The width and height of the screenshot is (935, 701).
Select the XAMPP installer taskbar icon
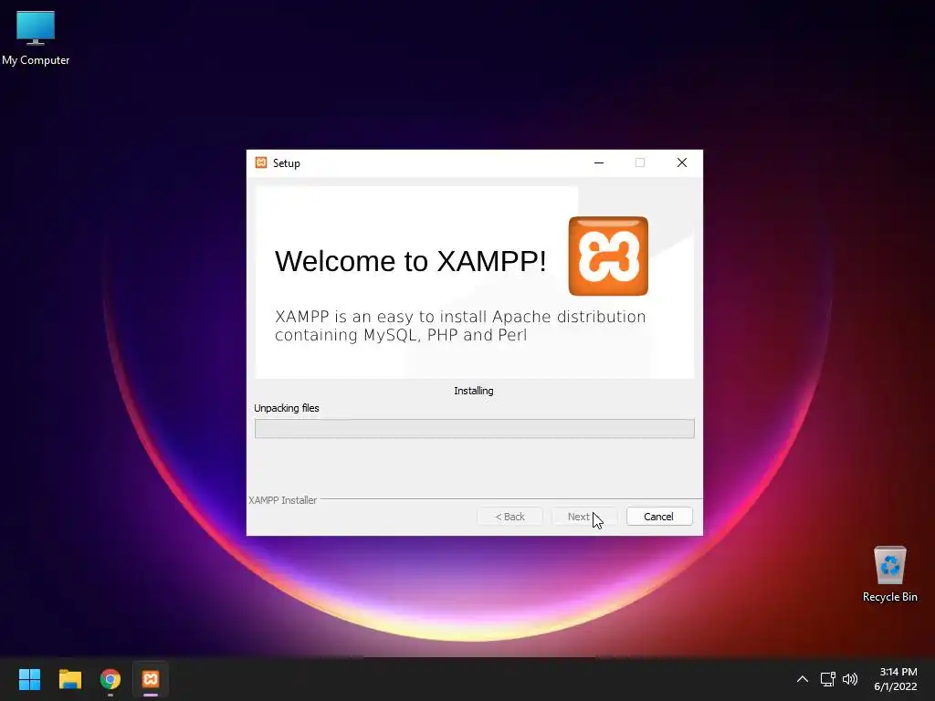[151, 679]
